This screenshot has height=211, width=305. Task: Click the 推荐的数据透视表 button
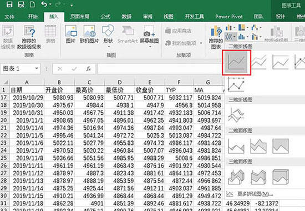click(29, 37)
